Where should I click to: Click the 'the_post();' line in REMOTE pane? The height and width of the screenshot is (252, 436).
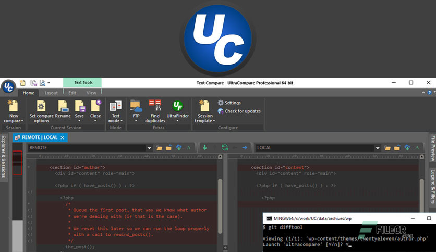click(80, 247)
